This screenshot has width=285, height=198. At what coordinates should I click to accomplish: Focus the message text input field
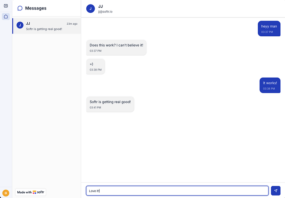[177, 191]
